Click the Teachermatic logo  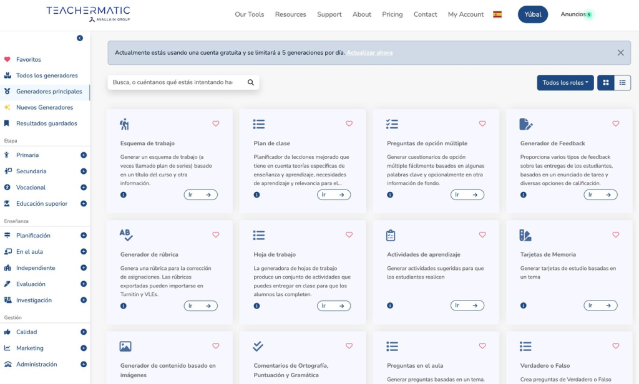coord(89,14)
